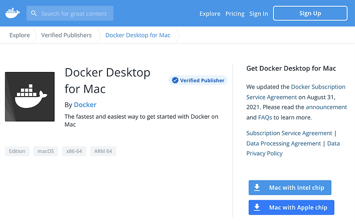355x224 pixels.
Task: Click the download icon on Intel chip button
Action: pyautogui.click(x=257, y=188)
